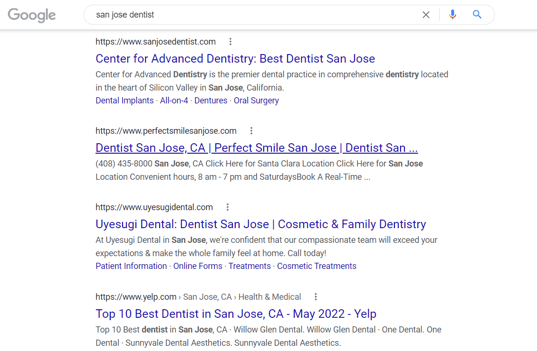
Task: Click the Google logo to return home
Action: [x=31, y=15]
